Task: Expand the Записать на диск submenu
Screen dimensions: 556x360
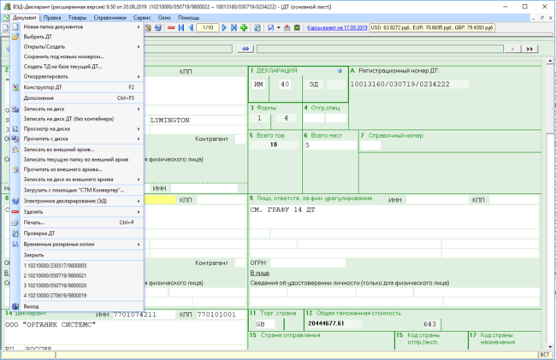Action: [x=47, y=109]
